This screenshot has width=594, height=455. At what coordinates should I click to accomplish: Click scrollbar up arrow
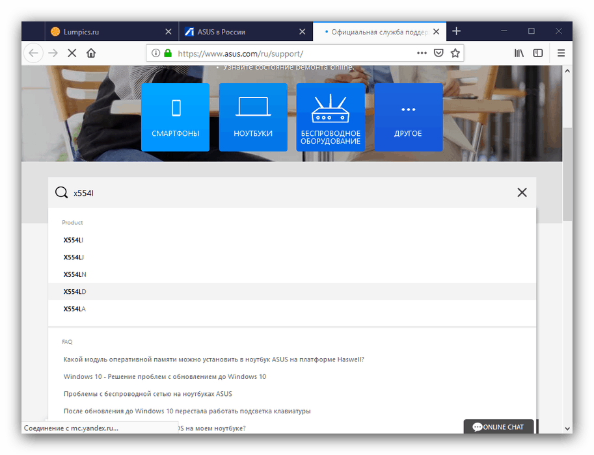pyautogui.click(x=567, y=71)
